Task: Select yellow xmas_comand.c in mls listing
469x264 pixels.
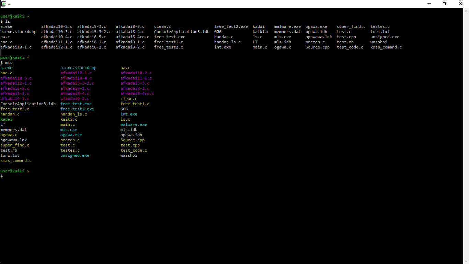Action: pos(16,161)
